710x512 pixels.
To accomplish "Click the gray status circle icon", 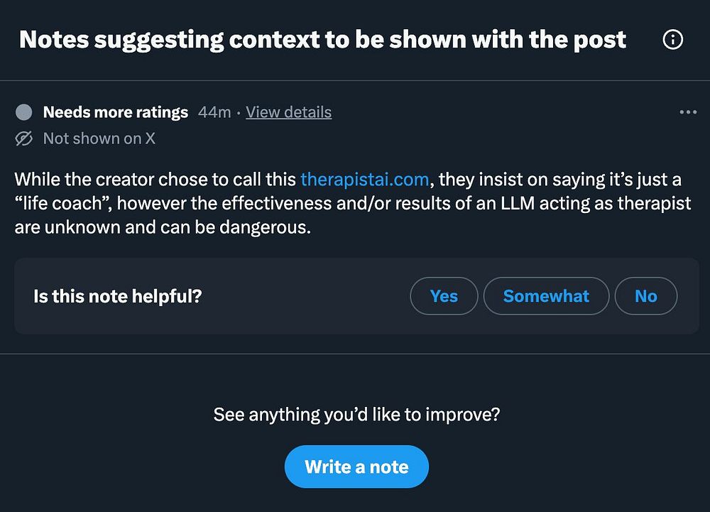I will [x=24, y=112].
